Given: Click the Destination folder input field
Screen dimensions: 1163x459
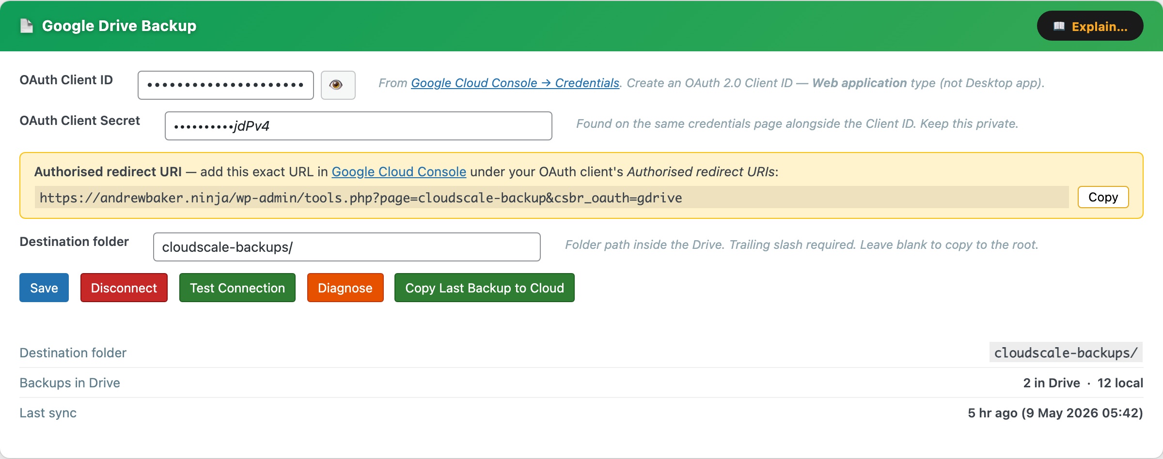Looking at the screenshot, I should 347,247.
